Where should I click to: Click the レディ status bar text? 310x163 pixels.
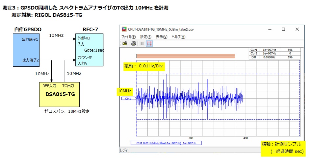(124, 151)
